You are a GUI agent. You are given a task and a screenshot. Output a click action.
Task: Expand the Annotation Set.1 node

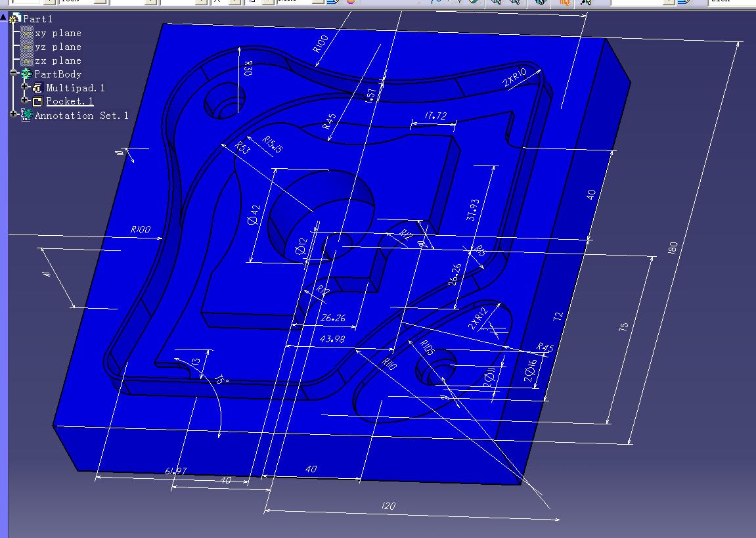pos(14,114)
